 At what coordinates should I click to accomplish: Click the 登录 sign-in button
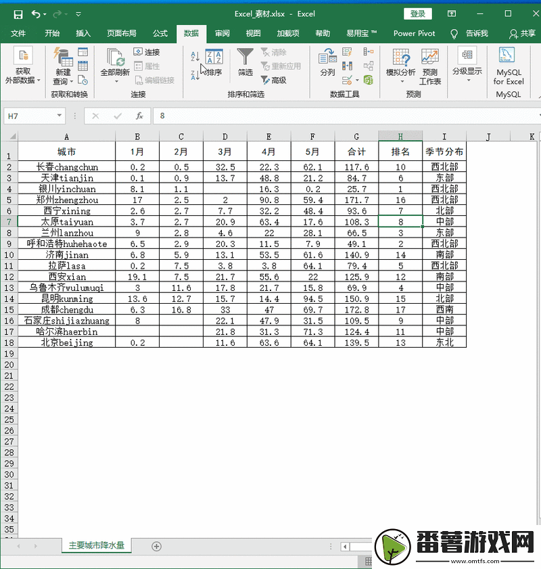417,14
